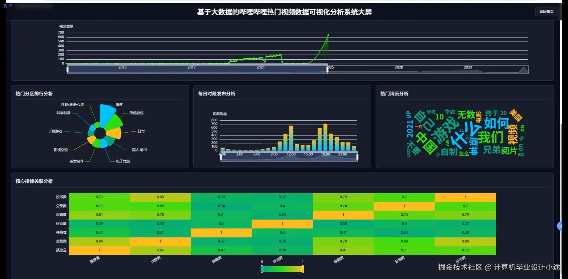Click the left handle of hourly chart zoom slider
Image resolution: width=568 pixels, height=279 pixels.
click(221, 157)
